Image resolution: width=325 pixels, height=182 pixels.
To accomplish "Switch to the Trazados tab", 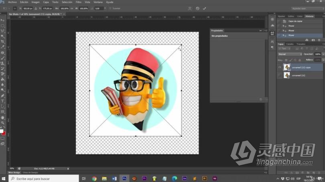I will (x=301, y=44).
